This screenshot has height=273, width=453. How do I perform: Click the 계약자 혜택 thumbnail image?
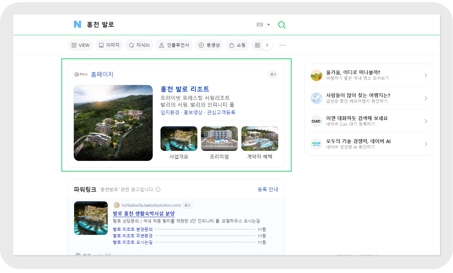[260, 139]
